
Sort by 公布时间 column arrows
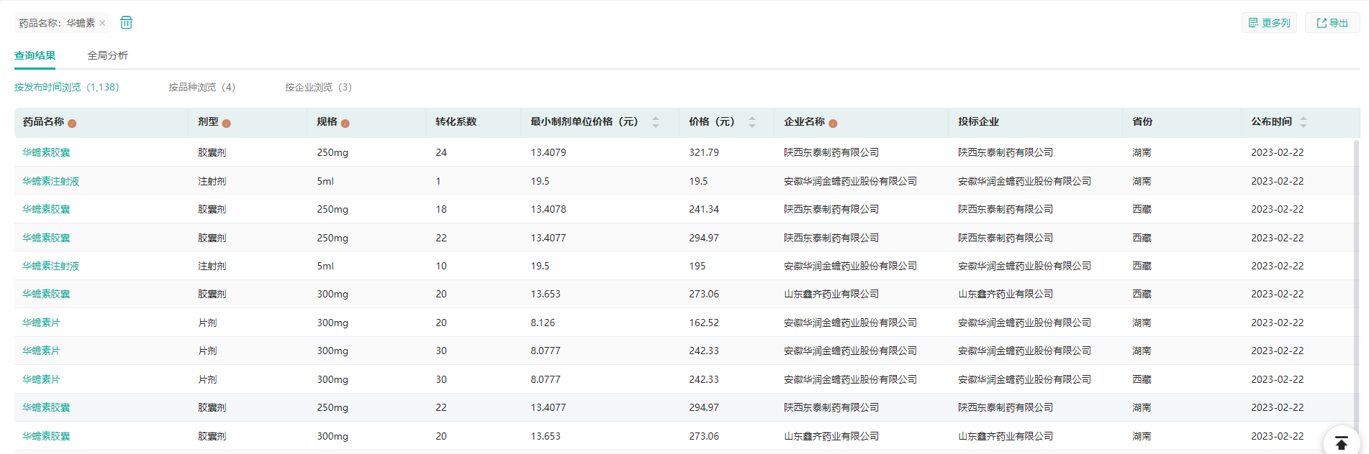point(1303,122)
